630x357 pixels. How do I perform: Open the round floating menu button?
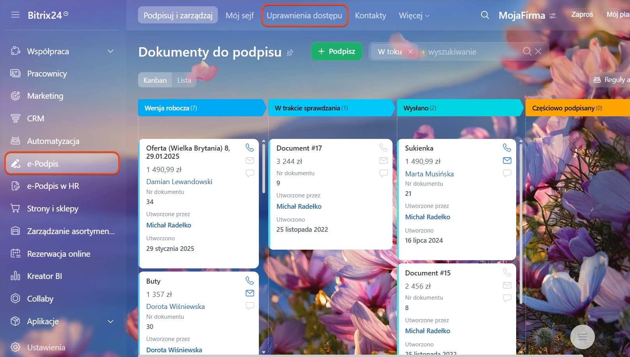[582, 337]
